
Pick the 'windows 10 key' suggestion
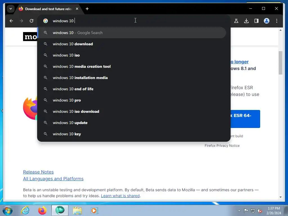(x=132, y=134)
